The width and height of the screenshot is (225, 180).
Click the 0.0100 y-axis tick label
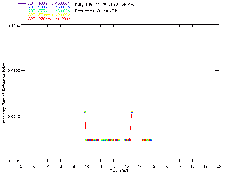point(14,71)
